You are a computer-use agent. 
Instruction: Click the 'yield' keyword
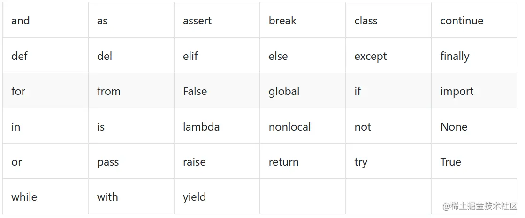(x=194, y=197)
